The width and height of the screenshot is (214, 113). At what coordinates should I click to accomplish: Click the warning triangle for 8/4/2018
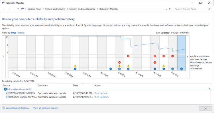tap(128, 66)
